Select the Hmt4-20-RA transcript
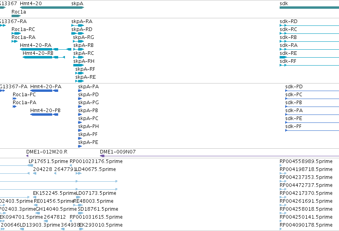This screenshot has width=339, height=231. [x=46, y=49]
